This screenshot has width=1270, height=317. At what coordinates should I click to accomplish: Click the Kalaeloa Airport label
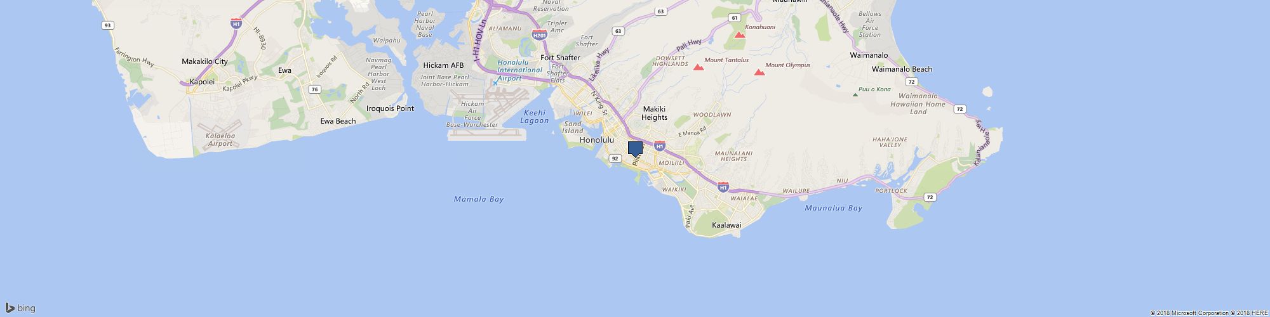click(x=220, y=140)
